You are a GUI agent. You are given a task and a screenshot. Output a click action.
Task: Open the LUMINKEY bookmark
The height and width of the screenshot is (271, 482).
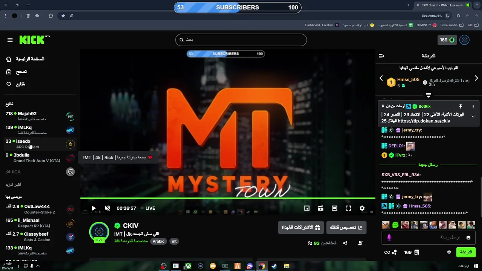(427, 25)
